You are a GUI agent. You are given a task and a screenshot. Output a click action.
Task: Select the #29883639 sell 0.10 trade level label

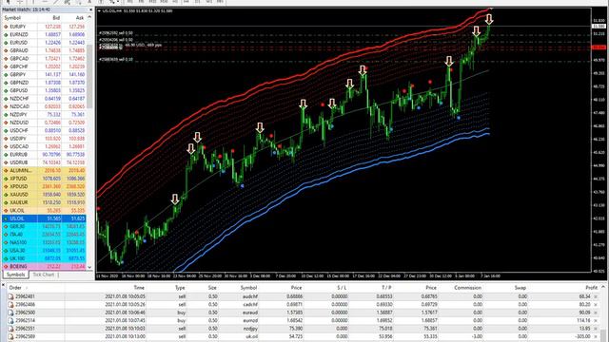coord(116,60)
